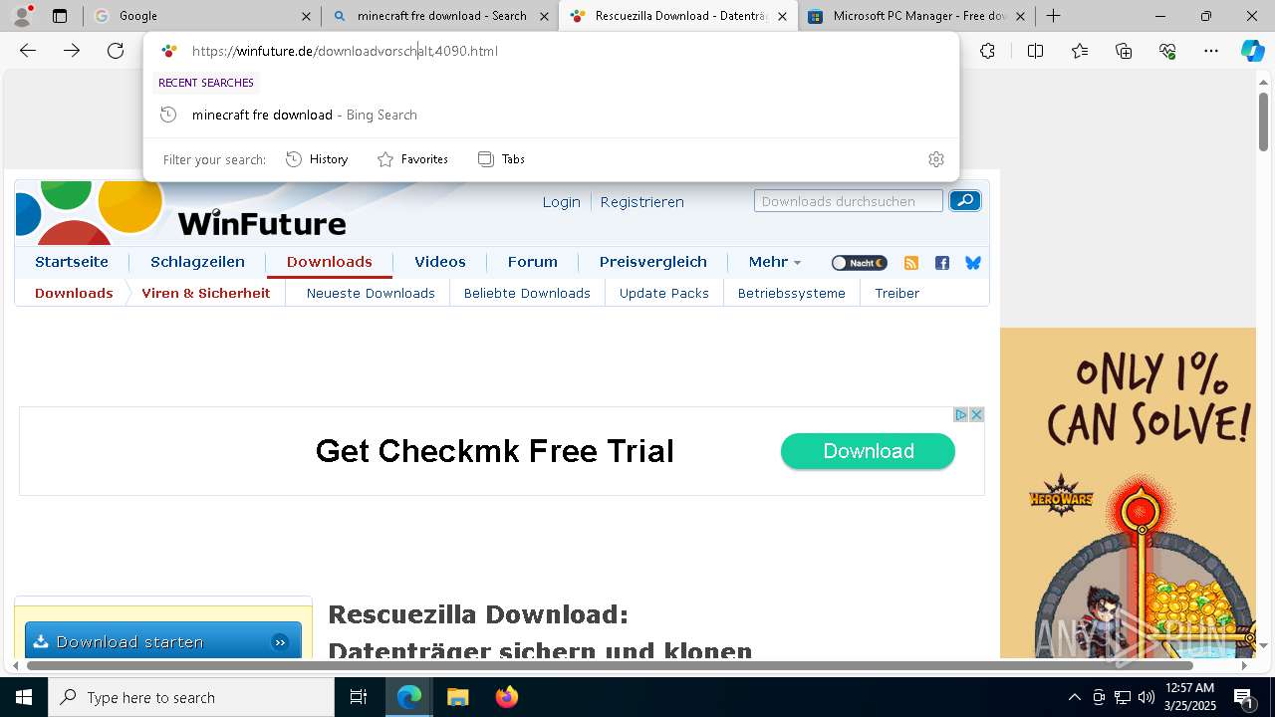Open Edge settings and more menu
1275x717 pixels.
coord(1211,51)
